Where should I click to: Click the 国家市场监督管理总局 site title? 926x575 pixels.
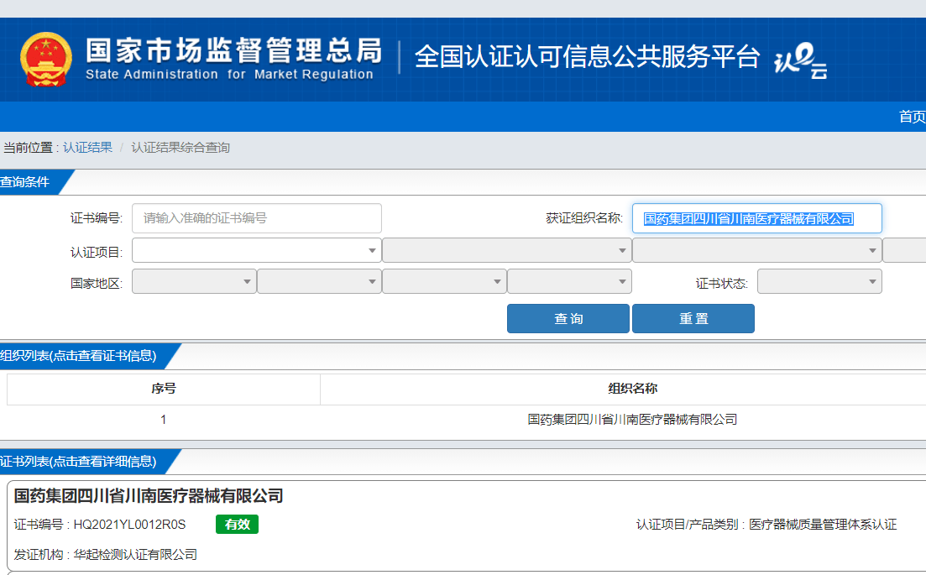pos(234,50)
